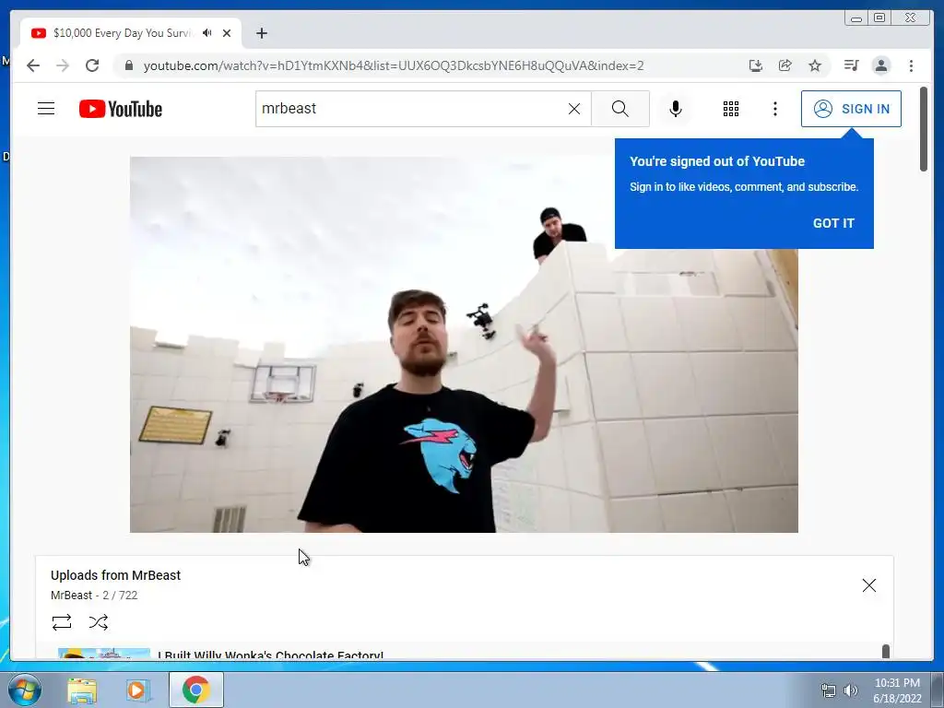The image size is (944, 708).
Task: Click the SIGN IN button
Action: [x=851, y=109]
